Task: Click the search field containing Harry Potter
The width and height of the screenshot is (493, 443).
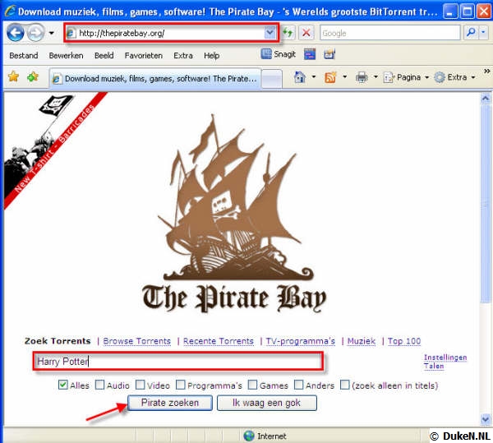Action: coord(178,362)
